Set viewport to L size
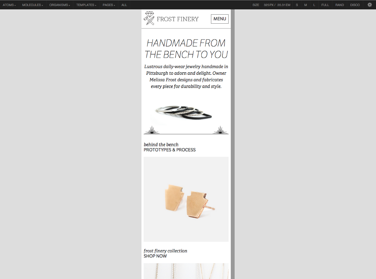The width and height of the screenshot is (376, 279). [314, 5]
